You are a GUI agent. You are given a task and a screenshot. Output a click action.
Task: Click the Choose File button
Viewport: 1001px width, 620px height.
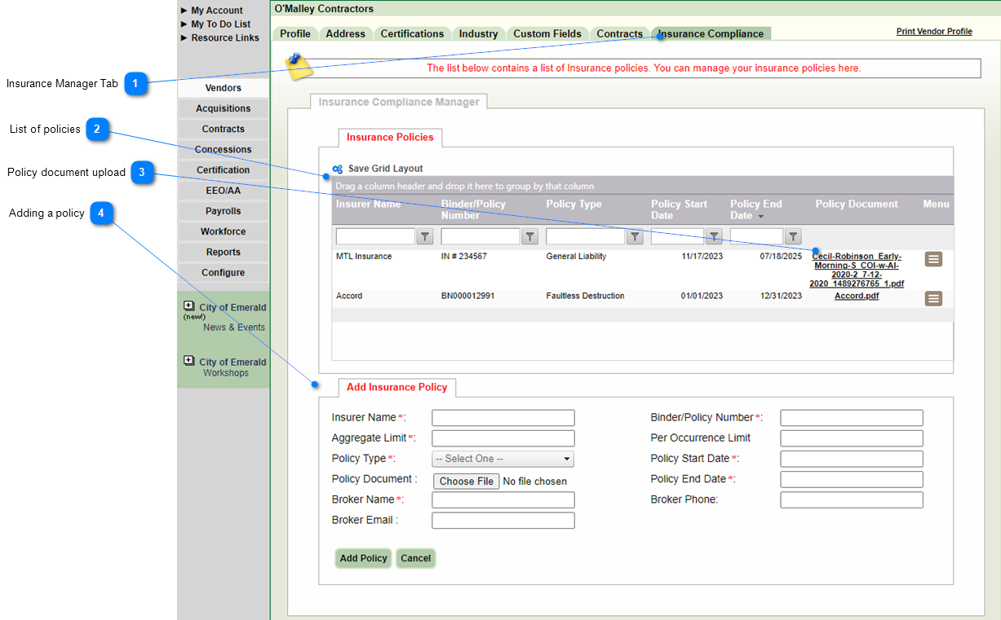(466, 481)
